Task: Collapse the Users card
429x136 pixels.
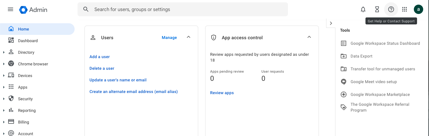Action: [189, 37]
